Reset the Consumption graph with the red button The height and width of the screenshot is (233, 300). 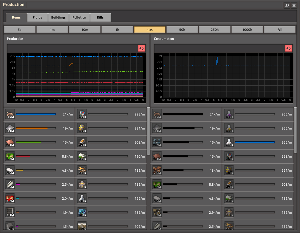click(x=288, y=48)
